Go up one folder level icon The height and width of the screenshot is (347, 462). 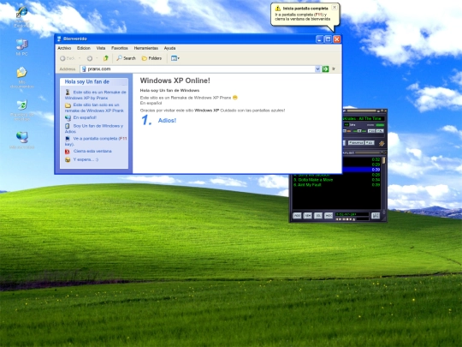pos(106,58)
